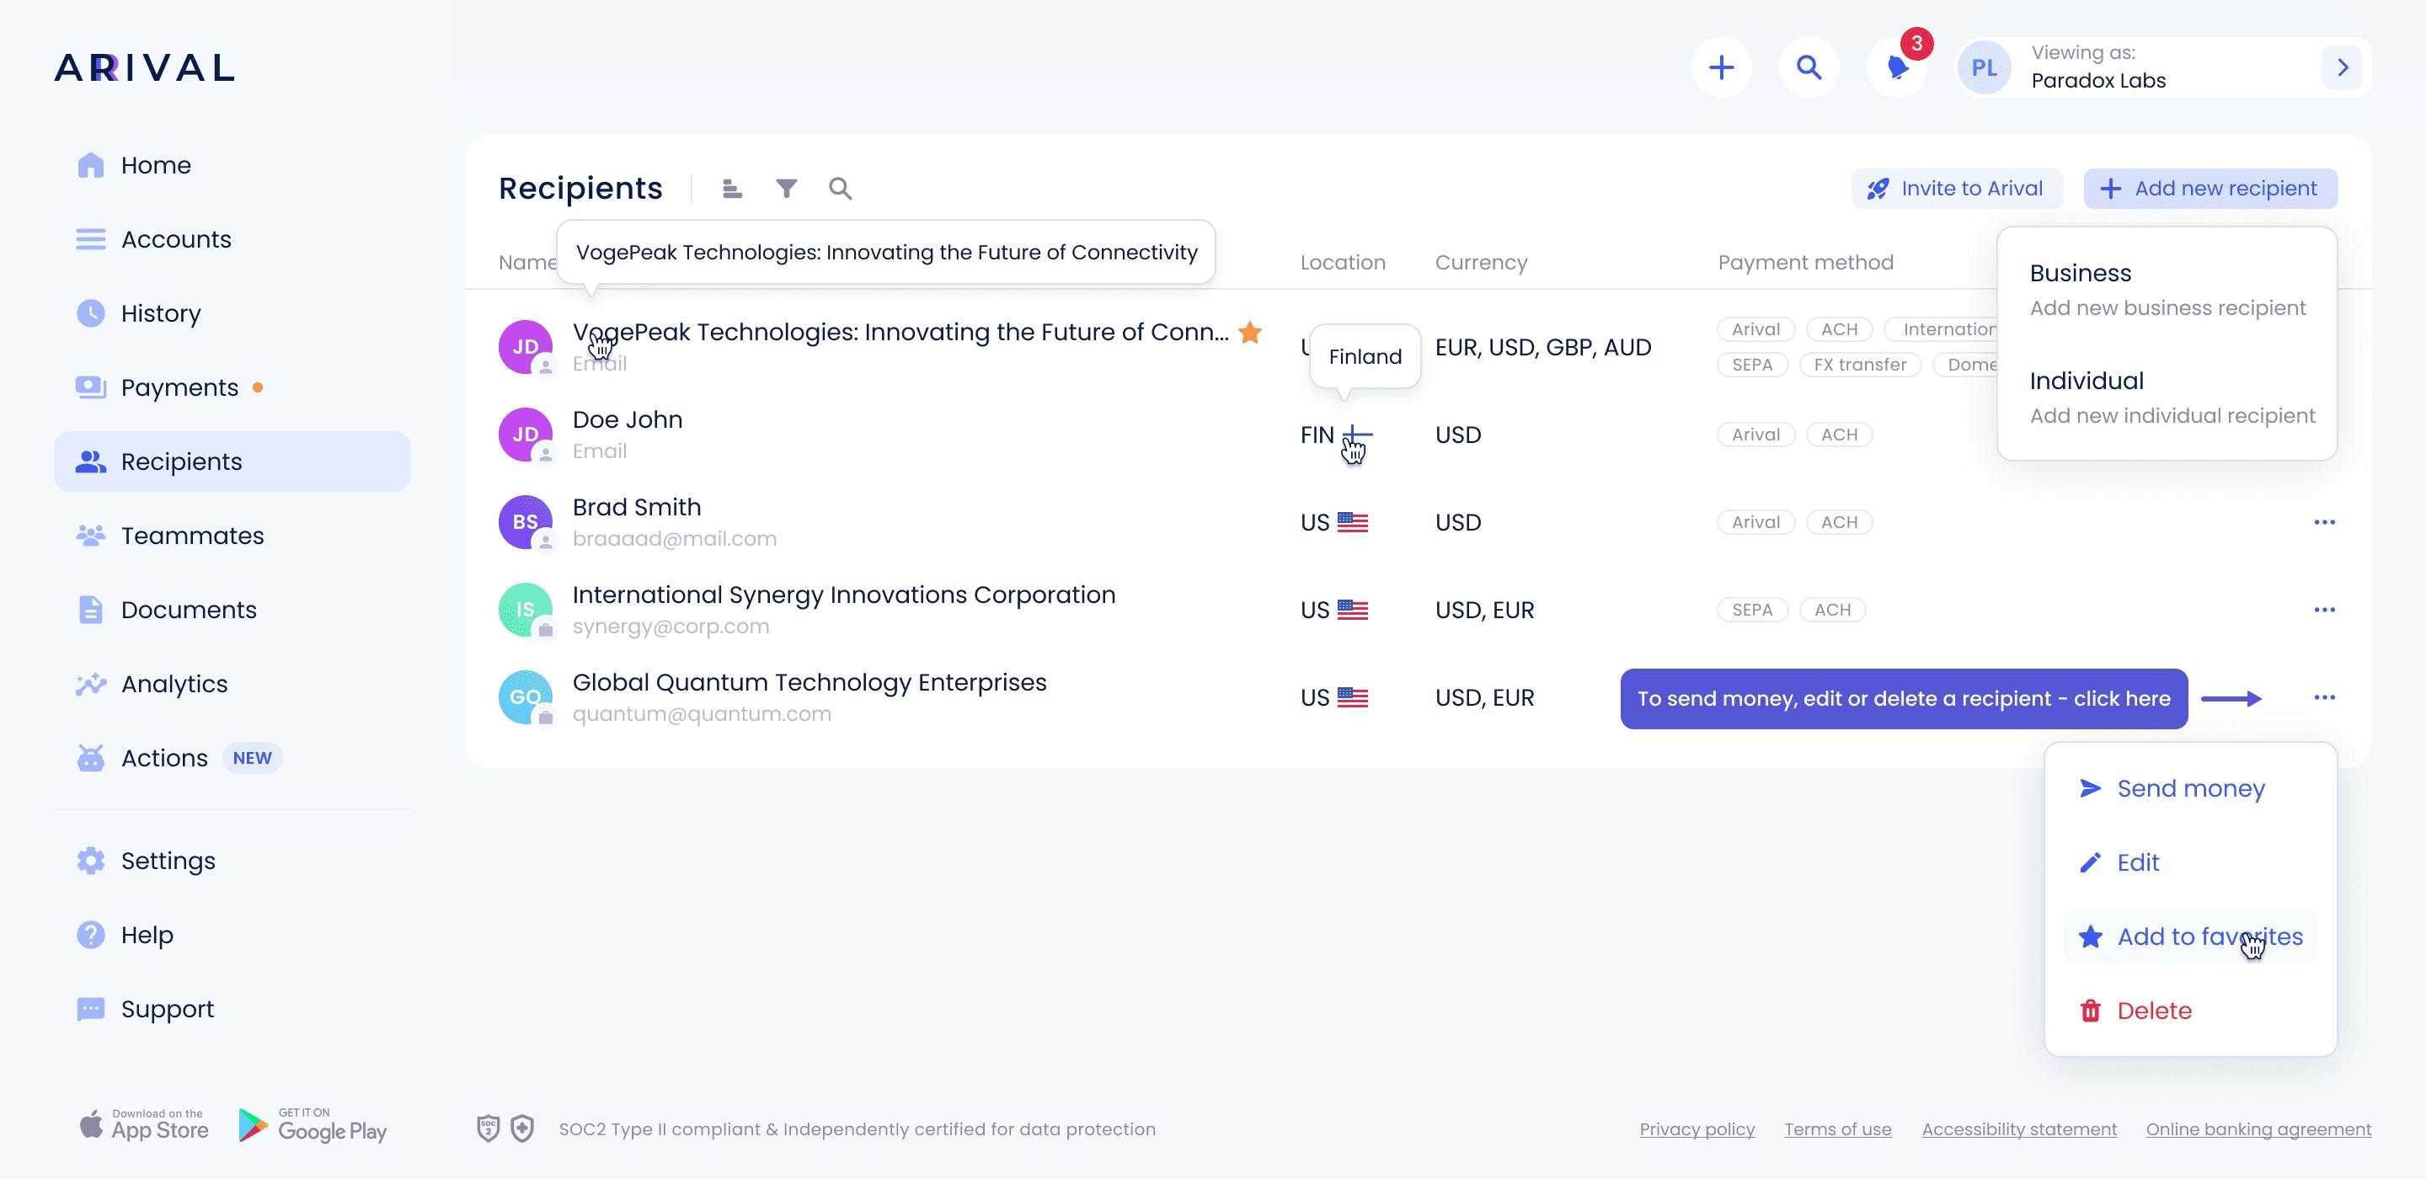Click the US flag in Global Quantum row
The height and width of the screenshot is (1179, 2426).
1352,698
